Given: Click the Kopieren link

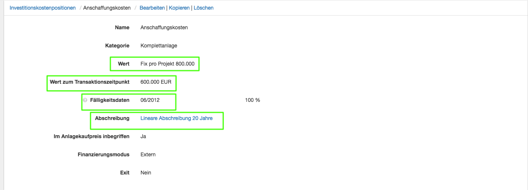Looking at the screenshot, I should click(179, 8).
